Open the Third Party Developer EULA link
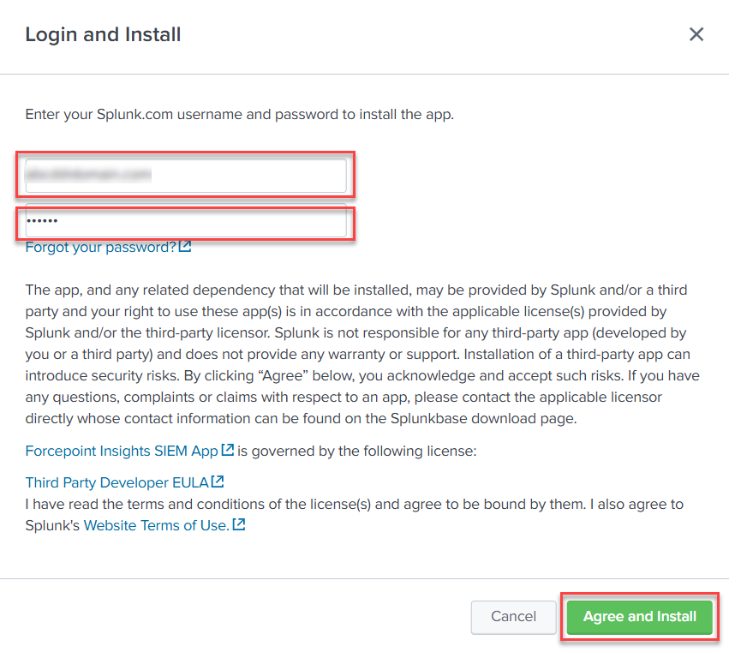Viewport: 729px width, 652px height. (x=117, y=482)
